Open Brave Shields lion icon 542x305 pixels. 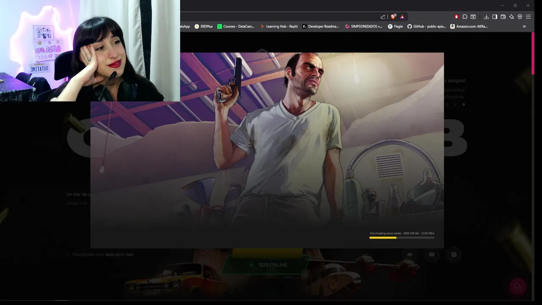393,17
